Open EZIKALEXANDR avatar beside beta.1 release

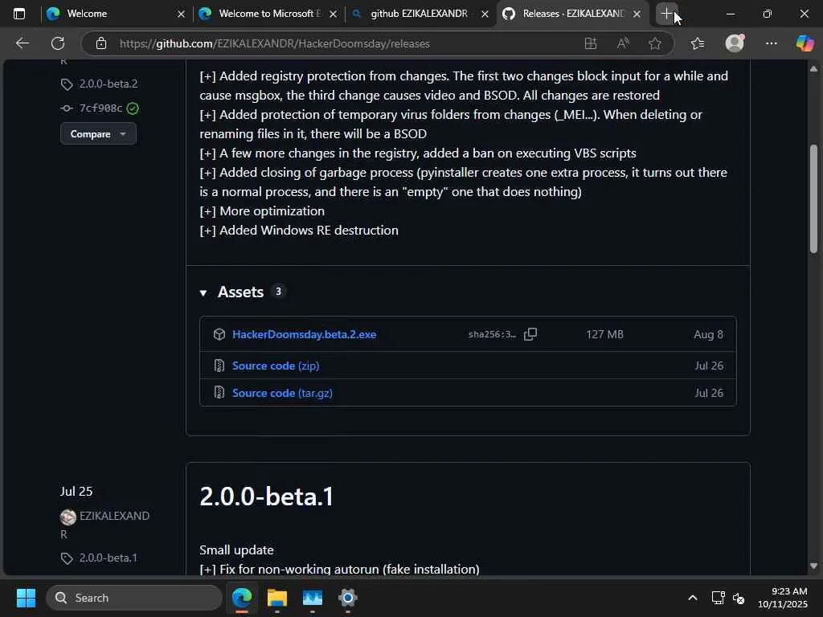tap(68, 517)
